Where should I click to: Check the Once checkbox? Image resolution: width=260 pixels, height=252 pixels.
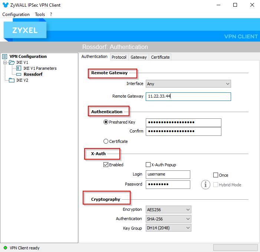(215, 175)
